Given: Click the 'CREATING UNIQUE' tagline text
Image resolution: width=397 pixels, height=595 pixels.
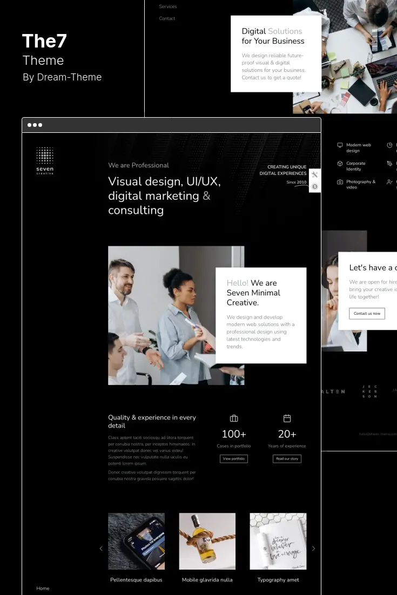Looking at the screenshot, I should 287,167.
